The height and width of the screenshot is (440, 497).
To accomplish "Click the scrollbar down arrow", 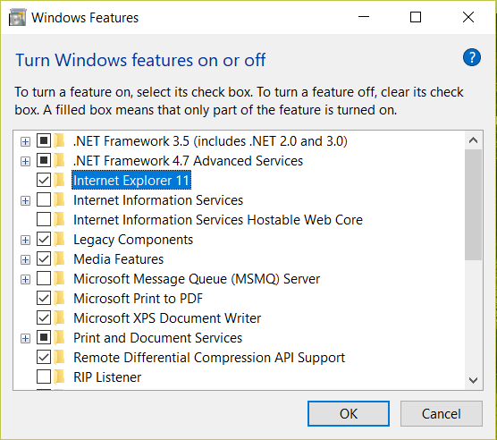I will click(473, 380).
